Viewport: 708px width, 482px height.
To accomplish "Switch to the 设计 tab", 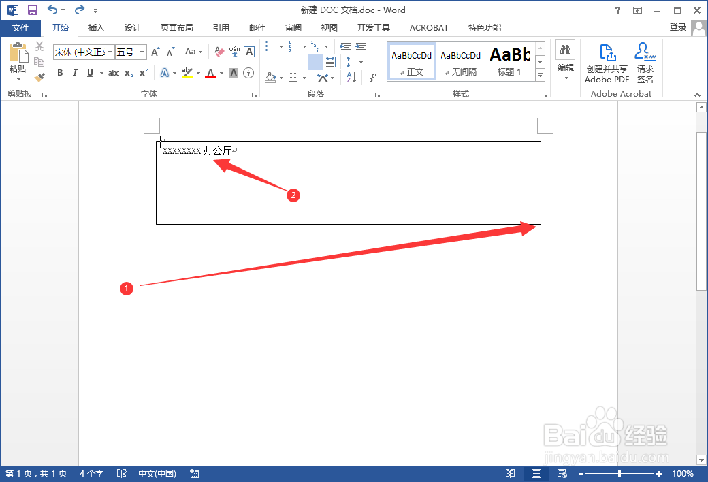I will click(132, 27).
